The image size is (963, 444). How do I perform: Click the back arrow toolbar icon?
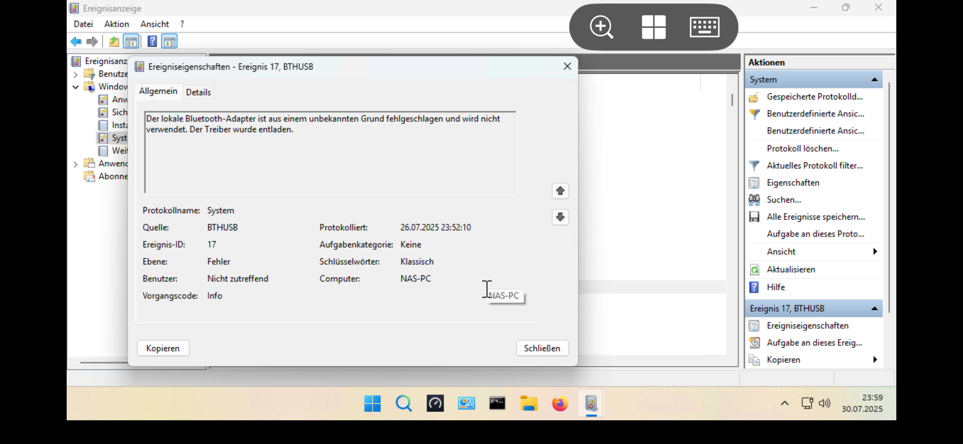[x=76, y=41]
